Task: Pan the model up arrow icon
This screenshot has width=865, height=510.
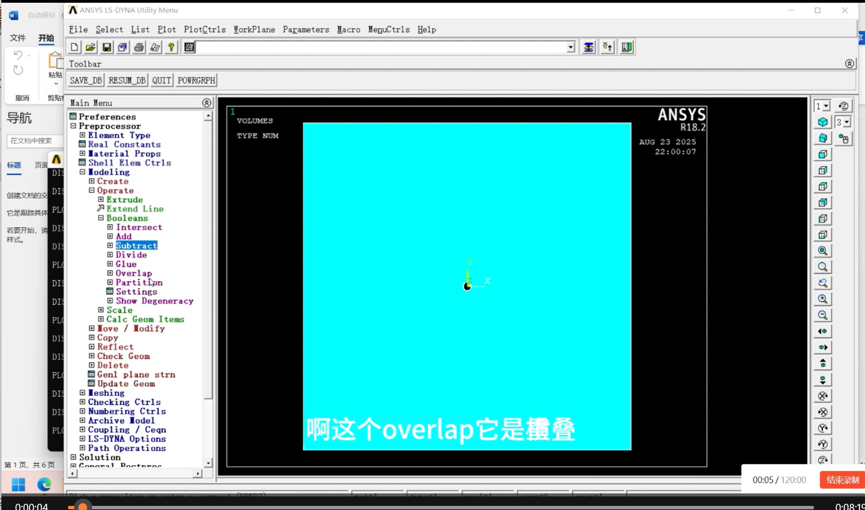Action: [822, 364]
